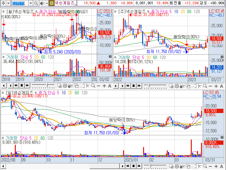The height and width of the screenshot is (170, 226).
Task: Click monthly chart overlay windows icon
Action: tap(76, 86)
